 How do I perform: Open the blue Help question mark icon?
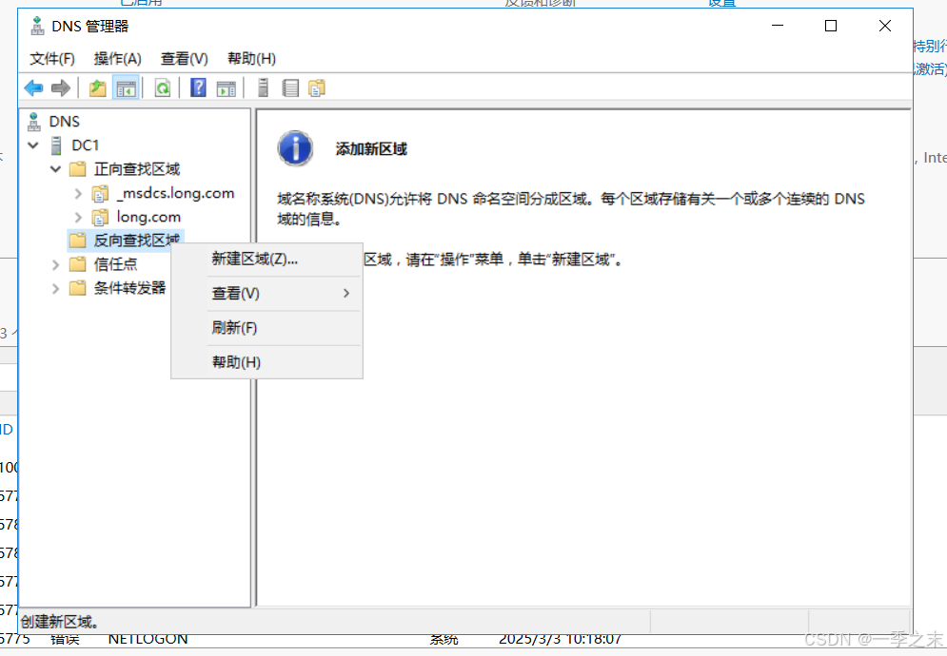point(198,88)
